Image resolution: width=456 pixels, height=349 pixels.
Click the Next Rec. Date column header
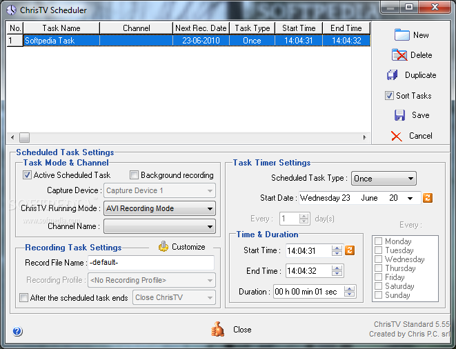coord(201,28)
